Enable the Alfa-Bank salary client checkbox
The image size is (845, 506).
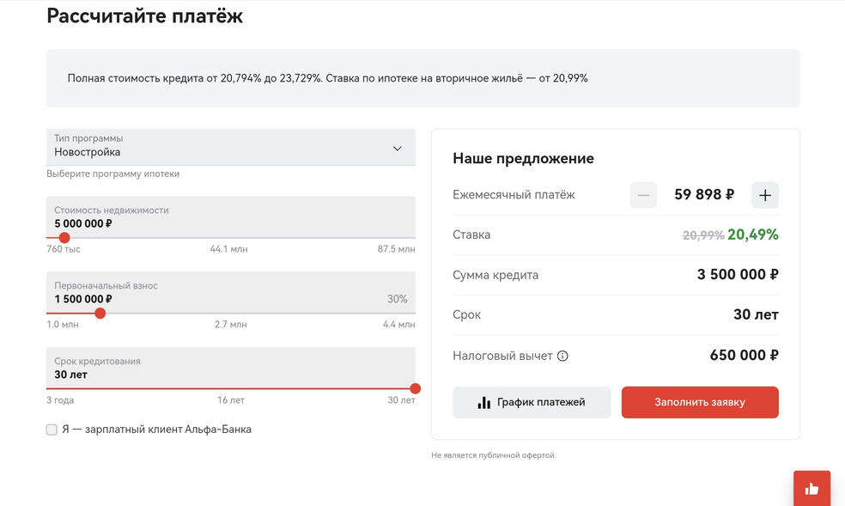(52, 430)
